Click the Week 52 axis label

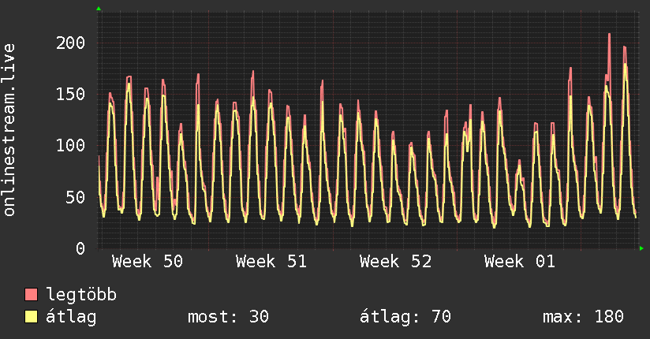[x=395, y=262]
